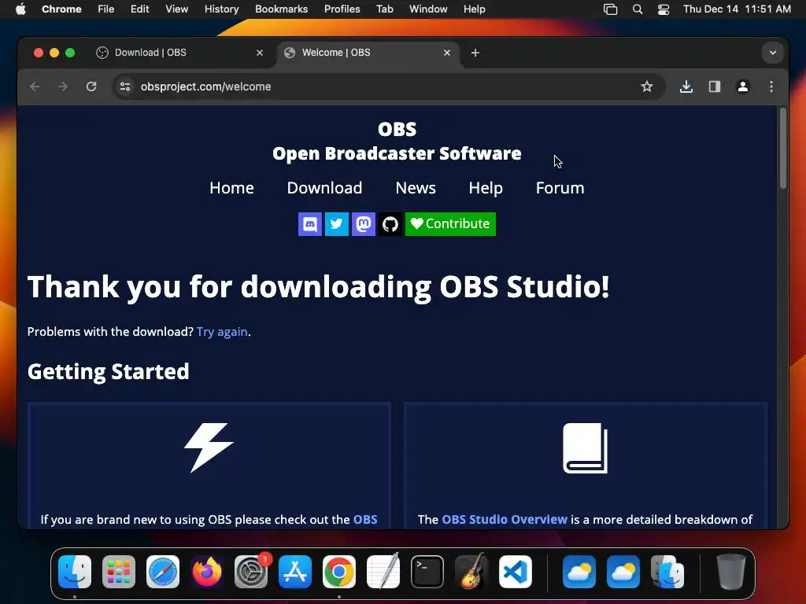This screenshot has height=604, width=806.
Task: Visit the Forum nav link
Action: point(560,188)
